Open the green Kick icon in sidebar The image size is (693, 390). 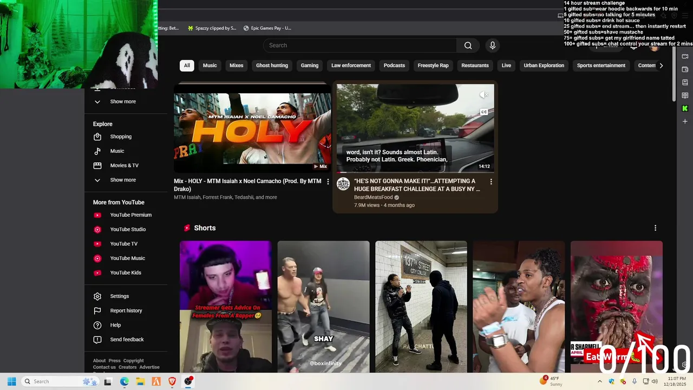[x=685, y=108]
